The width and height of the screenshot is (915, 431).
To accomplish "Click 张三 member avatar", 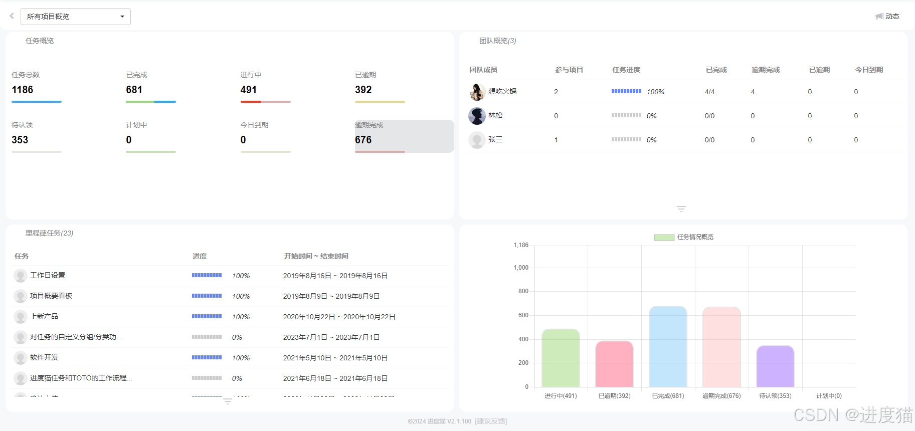I will click(477, 140).
